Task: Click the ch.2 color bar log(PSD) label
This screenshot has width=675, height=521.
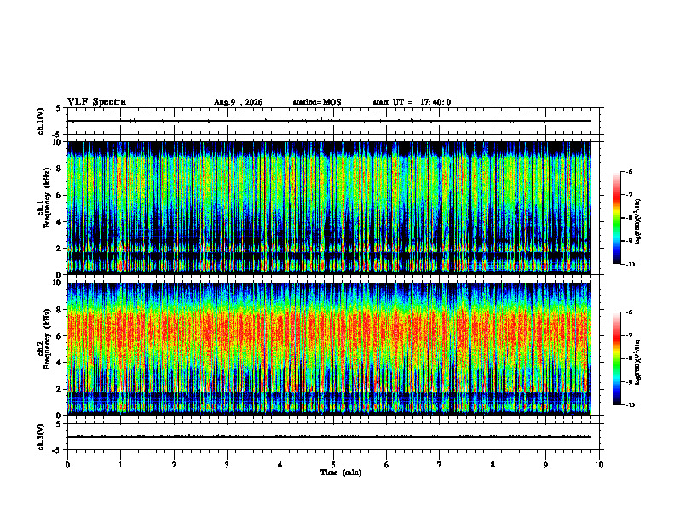Action: [x=637, y=363]
